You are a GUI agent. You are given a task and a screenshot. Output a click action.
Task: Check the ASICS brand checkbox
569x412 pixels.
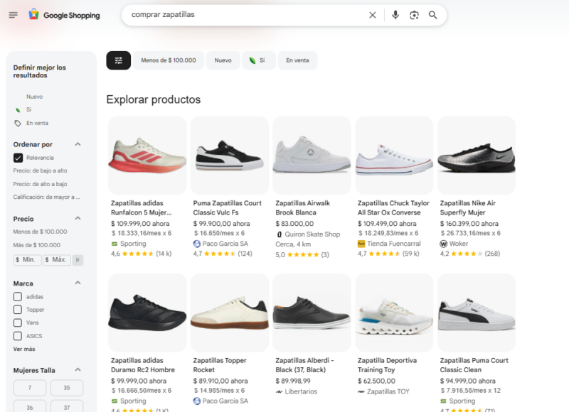click(18, 336)
